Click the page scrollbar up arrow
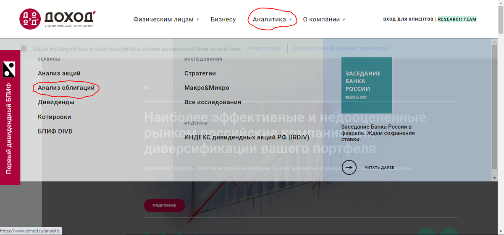The image size is (504, 235). (x=501, y=4)
